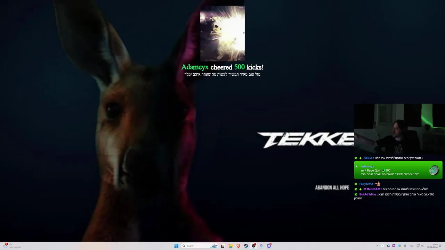This screenshot has width=445, height=250.
Task: Open the volume tray icon
Action: pyautogui.click(x=422, y=246)
